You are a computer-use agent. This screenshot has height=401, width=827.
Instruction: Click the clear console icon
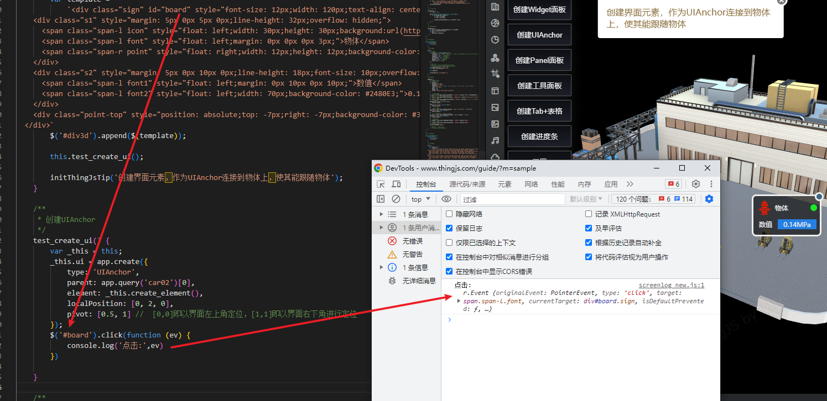point(396,199)
